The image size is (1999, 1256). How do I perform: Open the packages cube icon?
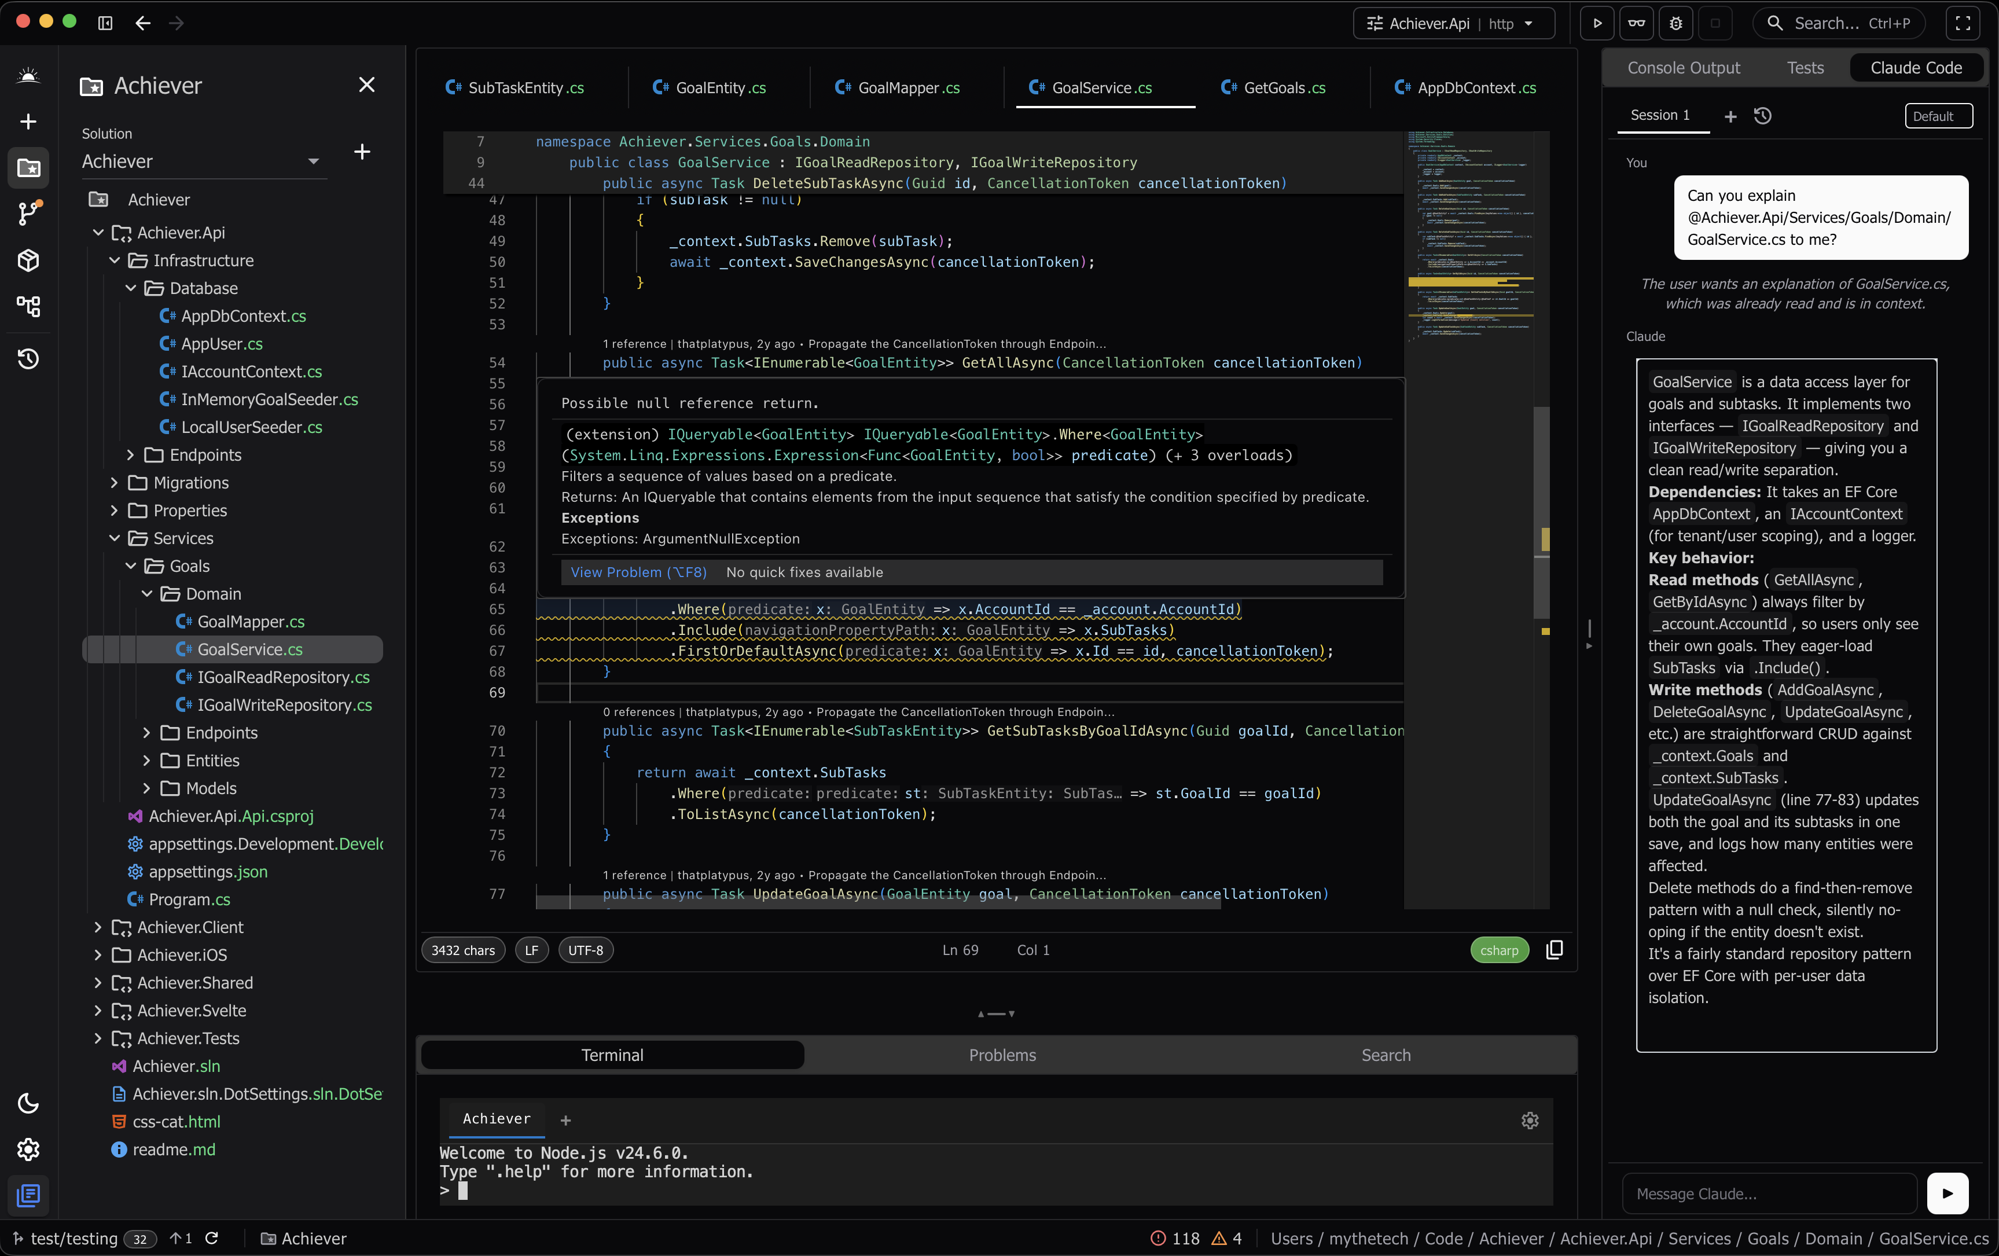click(x=28, y=260)
